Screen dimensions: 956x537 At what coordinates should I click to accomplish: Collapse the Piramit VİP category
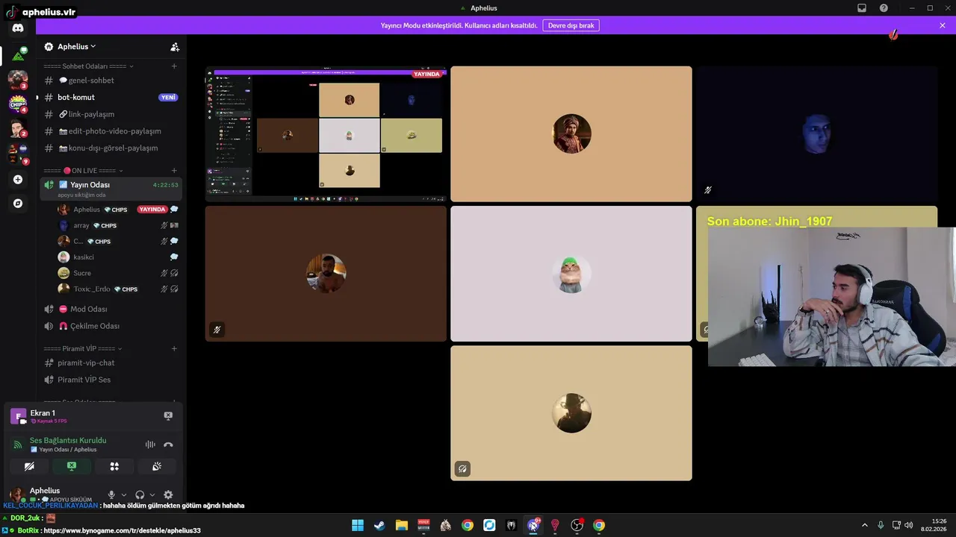pyautogui.click(x=82, y=348)
